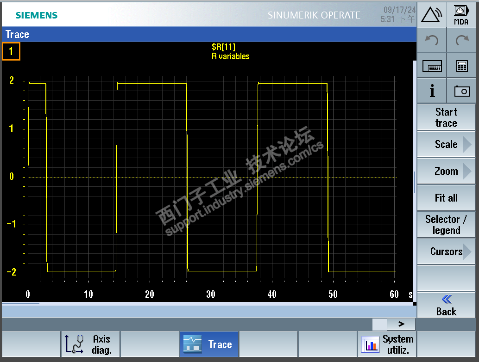Viewport: 479px width, 362px height.
Task: Click the horizontal progress bar below graph
Action: pyautogui.click(x=207, y=304)
